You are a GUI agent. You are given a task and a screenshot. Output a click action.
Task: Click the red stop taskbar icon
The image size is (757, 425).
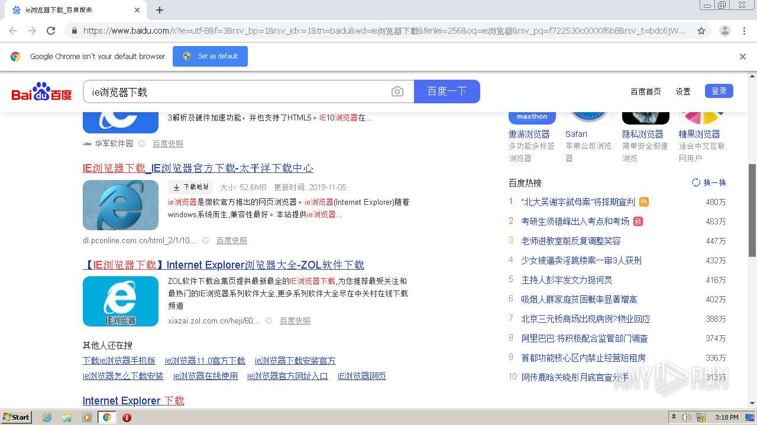(x=127, y=417)
